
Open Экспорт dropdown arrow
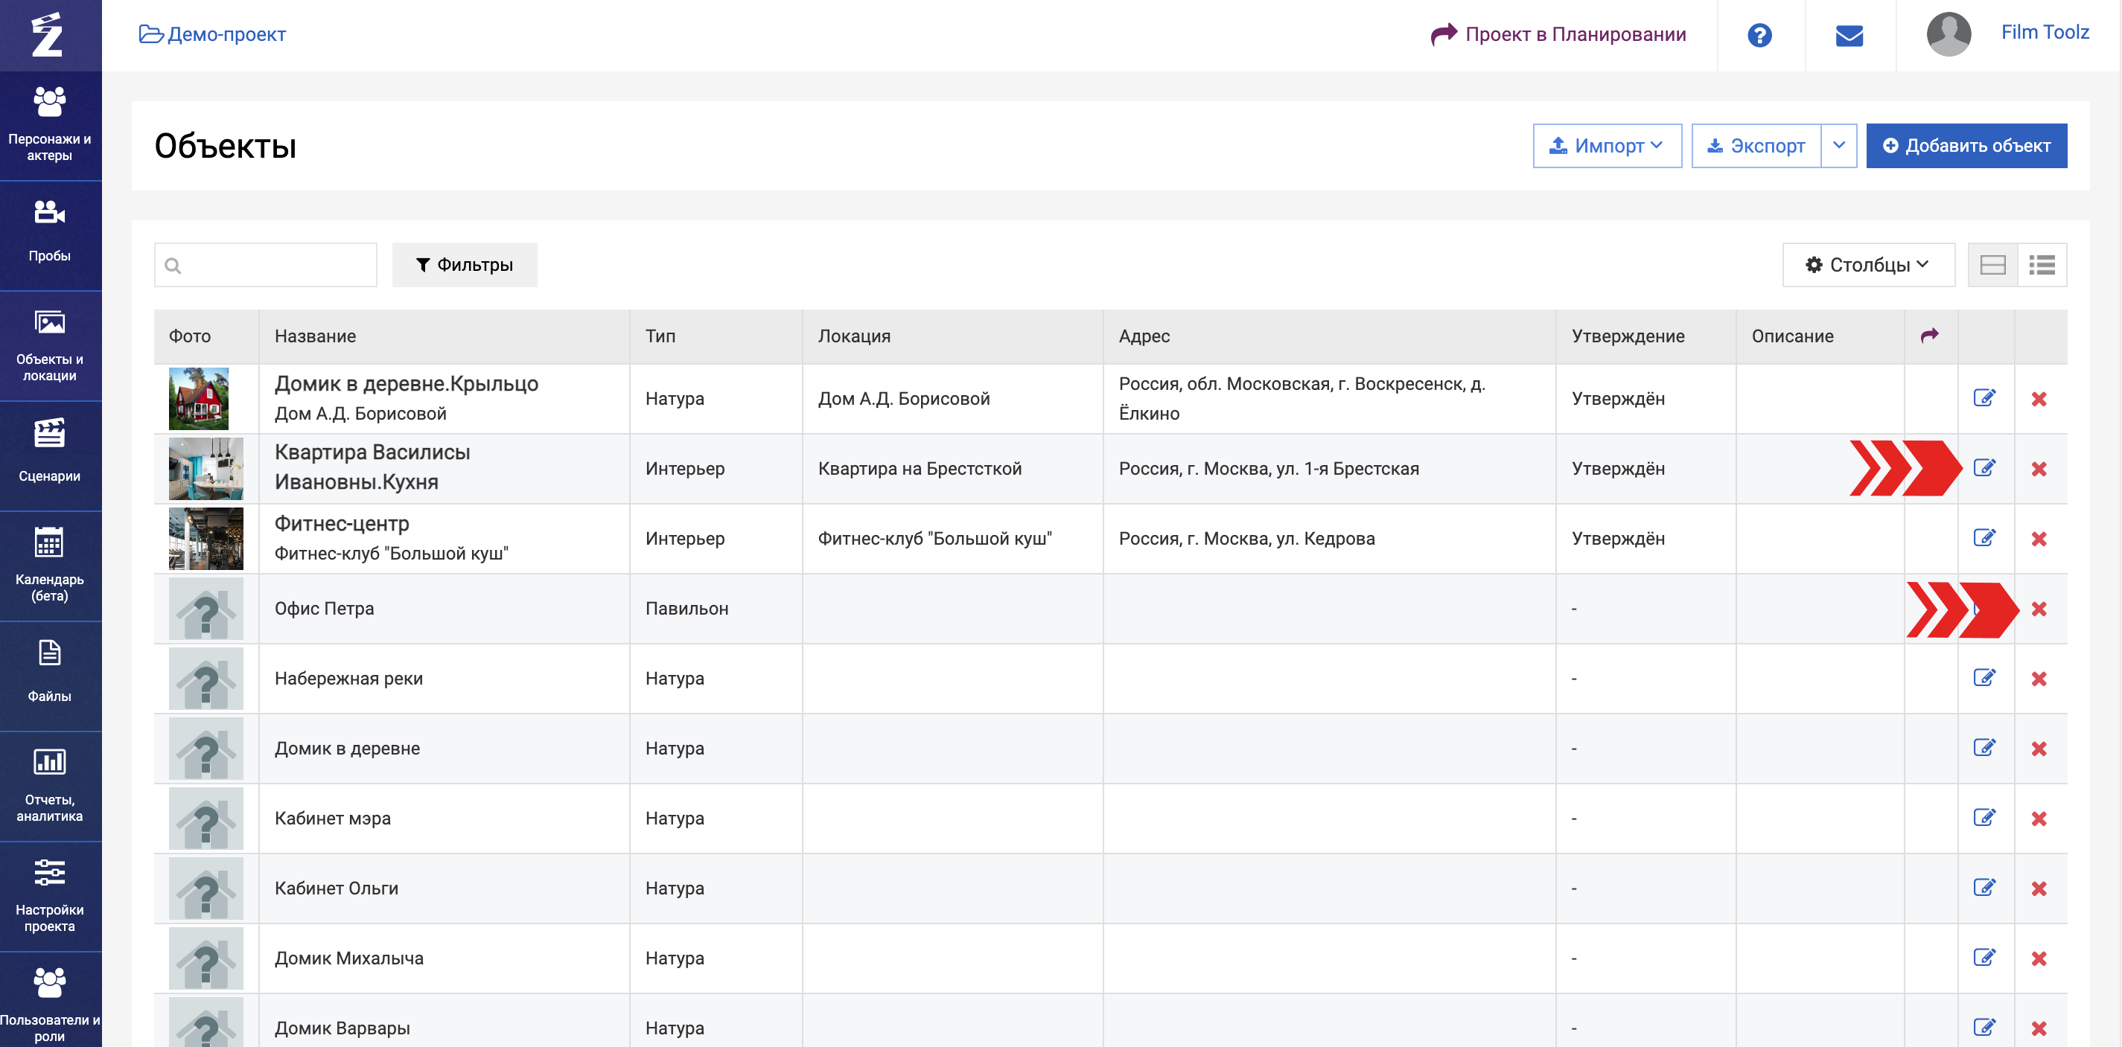click(1838, 146)
